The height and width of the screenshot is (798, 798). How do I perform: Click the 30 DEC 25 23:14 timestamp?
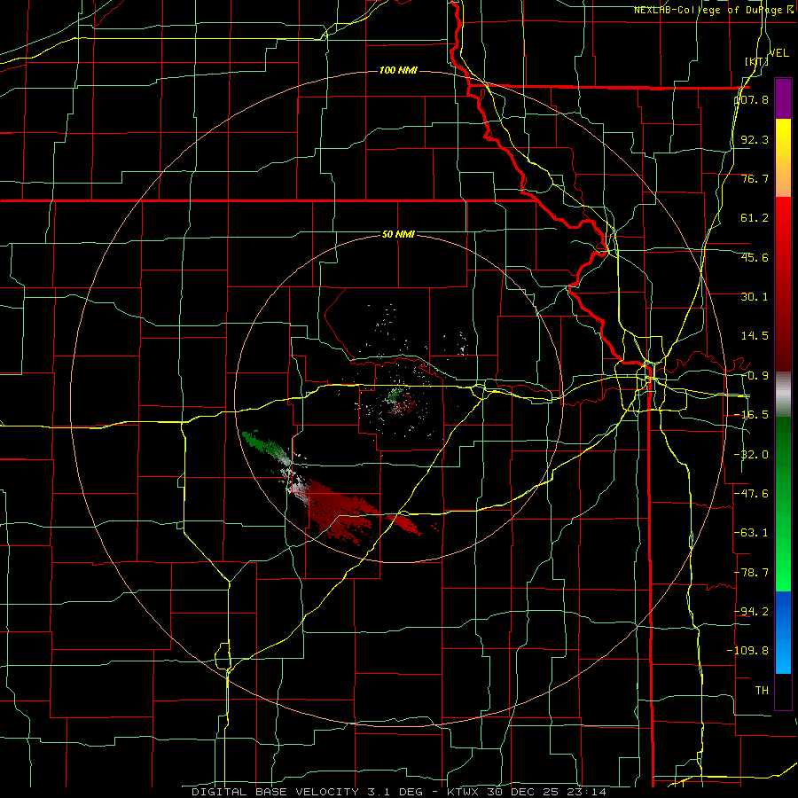point(546,792)
